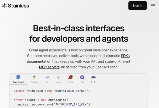Click the Sign in button
Image resolution: width=159 pixels, height=108 pixels.
[137, 6]
